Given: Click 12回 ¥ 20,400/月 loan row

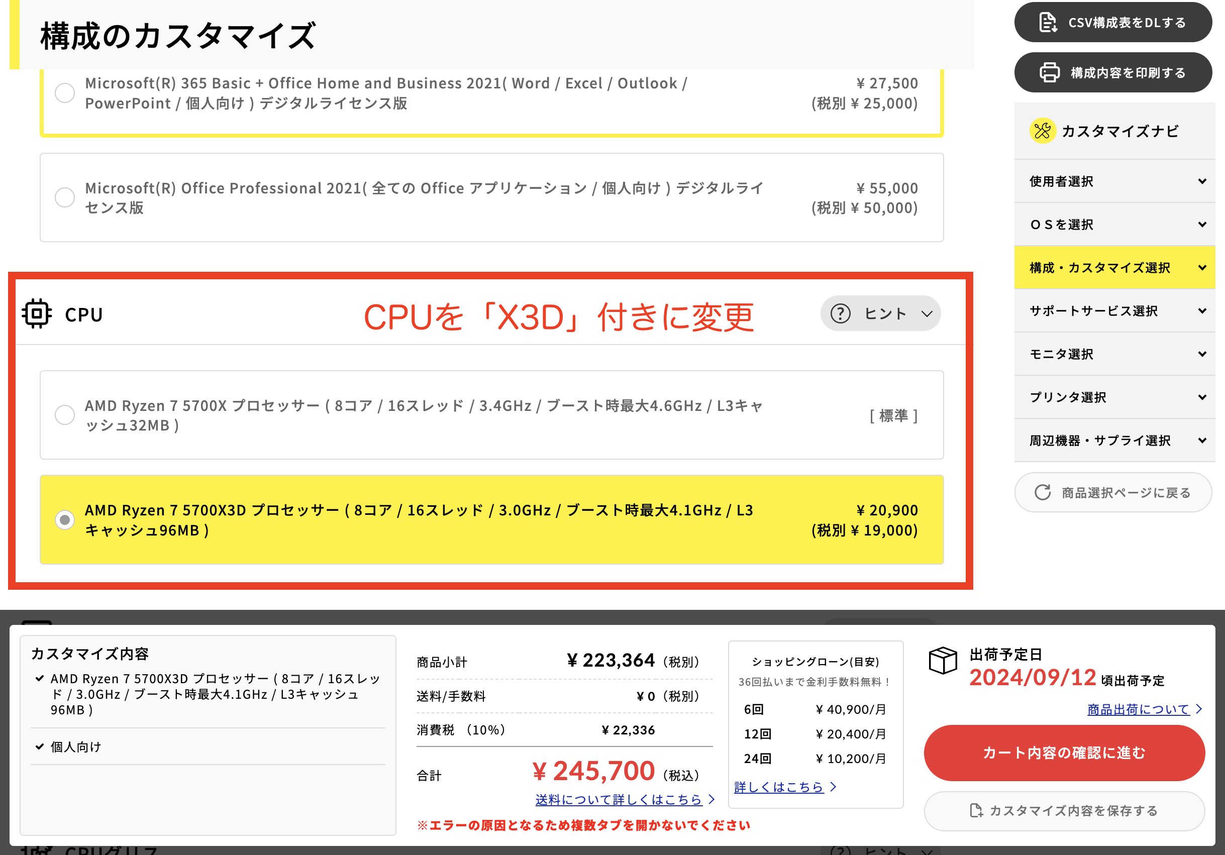Looking at the screenshot, I should (x=814, y=733).
